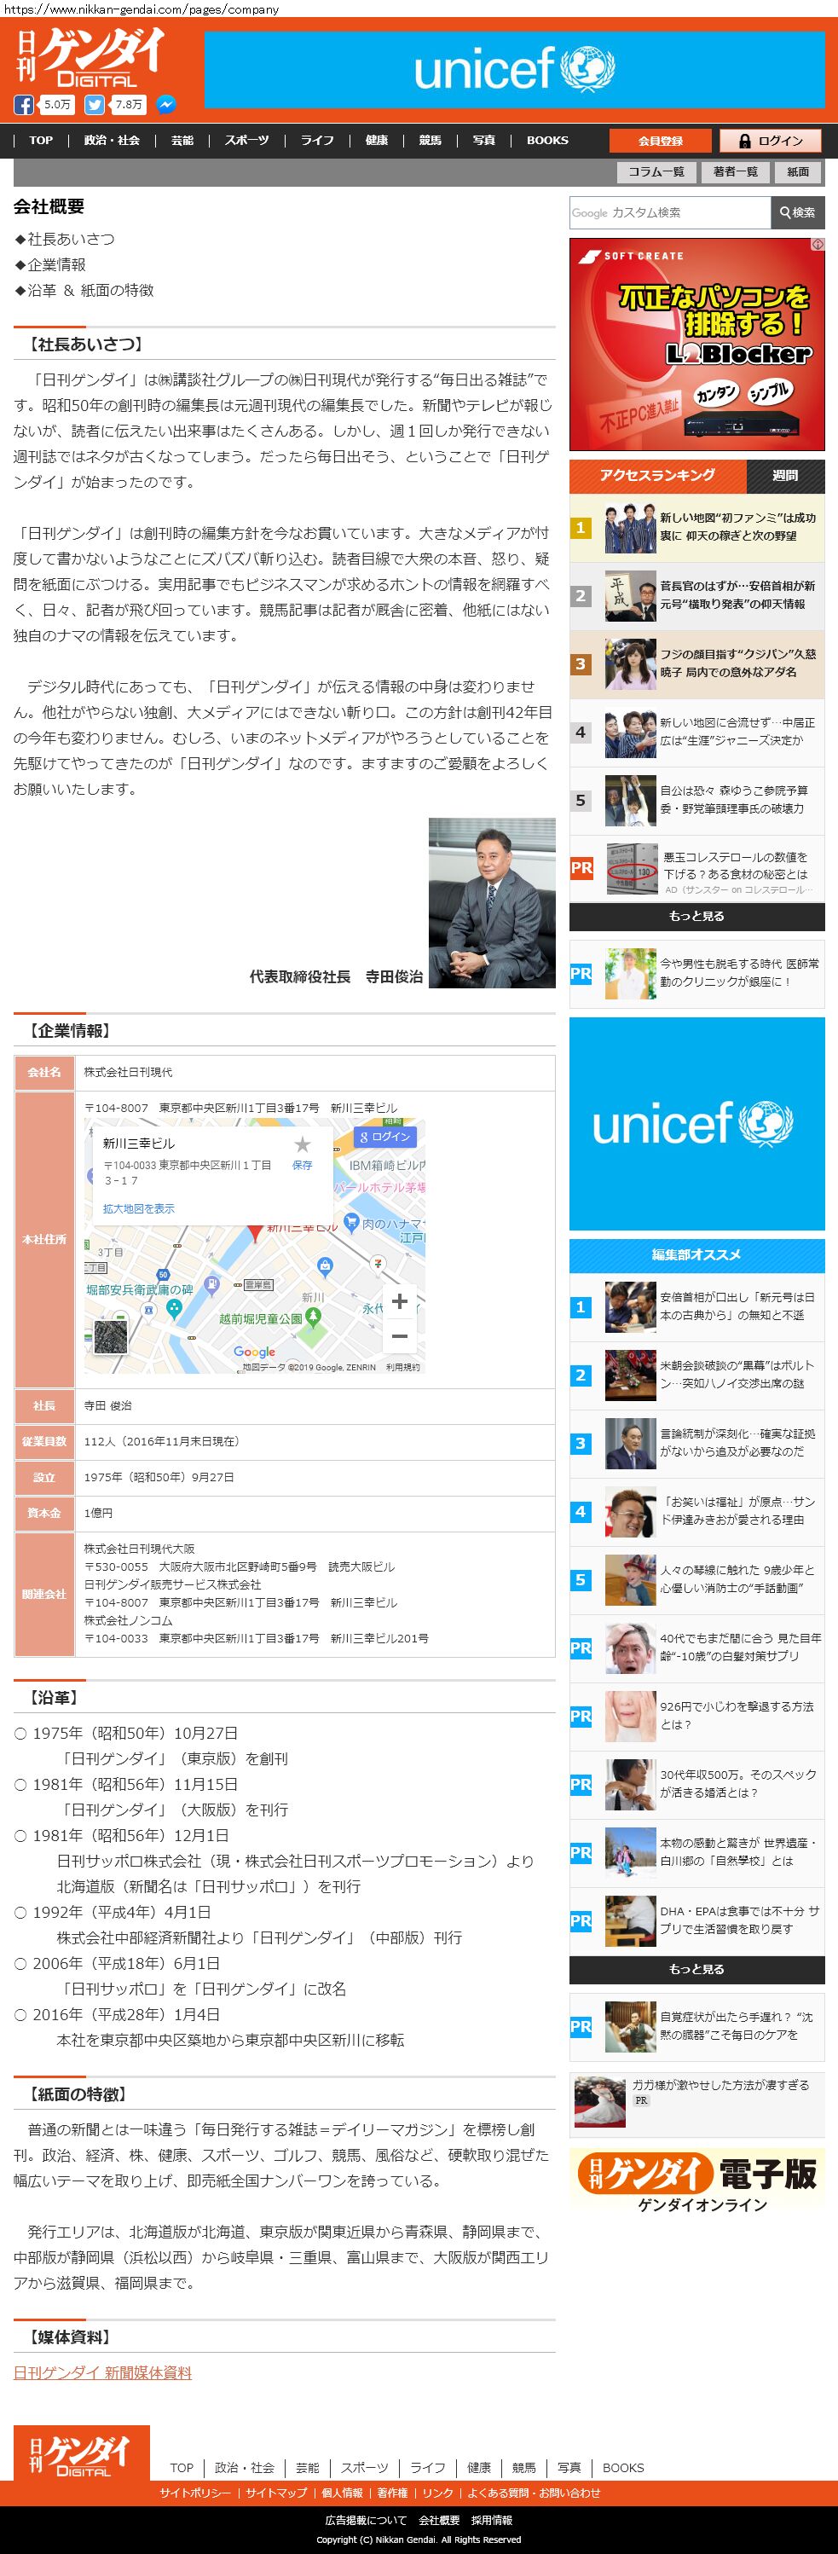Click the footer Nikkan Gendai logo
The image size is (838, 2554).
coord(81,2454)
